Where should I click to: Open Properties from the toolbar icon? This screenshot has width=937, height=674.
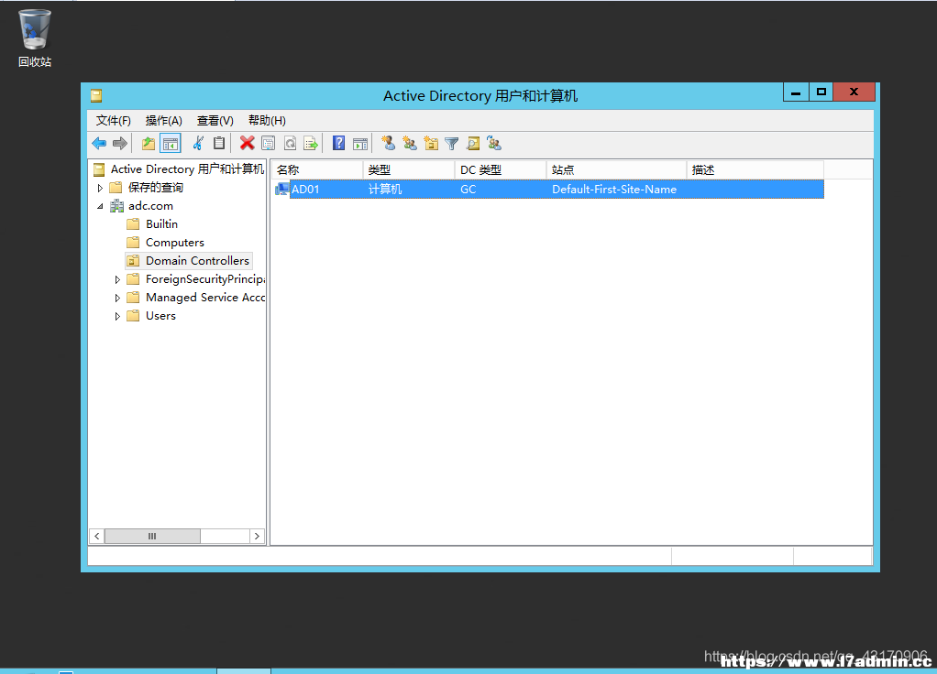[269, 143]
